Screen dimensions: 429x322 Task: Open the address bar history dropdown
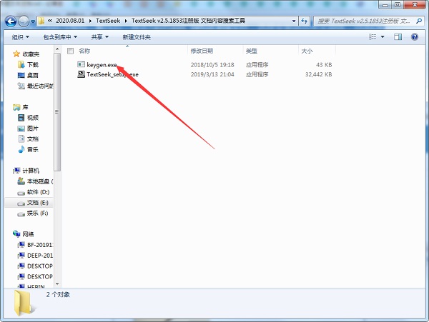294,21
